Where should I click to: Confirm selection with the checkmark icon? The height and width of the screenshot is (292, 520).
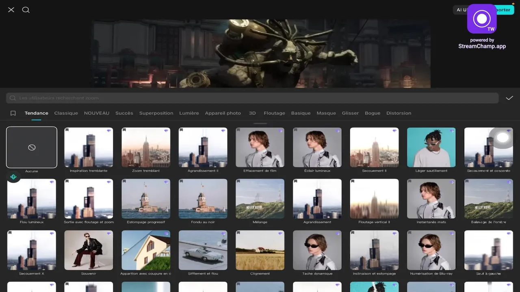tap(509, 98)
